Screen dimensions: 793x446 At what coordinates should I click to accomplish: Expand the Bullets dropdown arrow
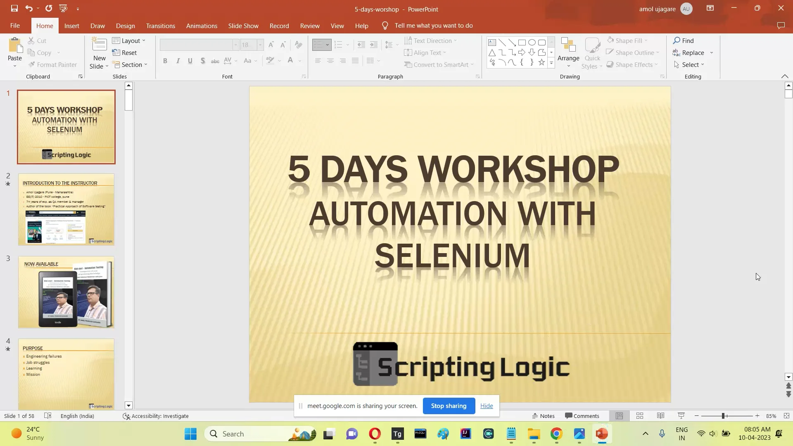tap(328, 45)
